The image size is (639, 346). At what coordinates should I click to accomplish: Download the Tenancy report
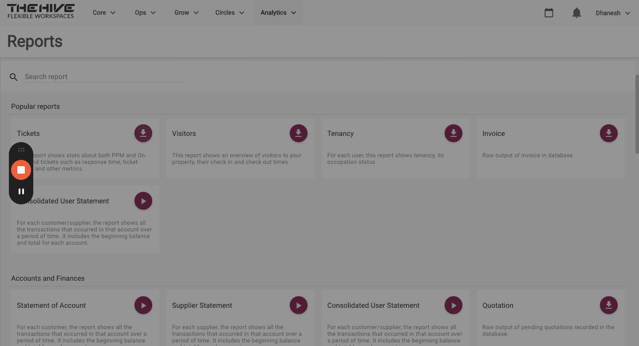(454, 133)
